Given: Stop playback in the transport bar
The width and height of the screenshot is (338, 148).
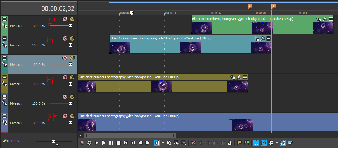Looking at the screenshot, I should point(119,143).
